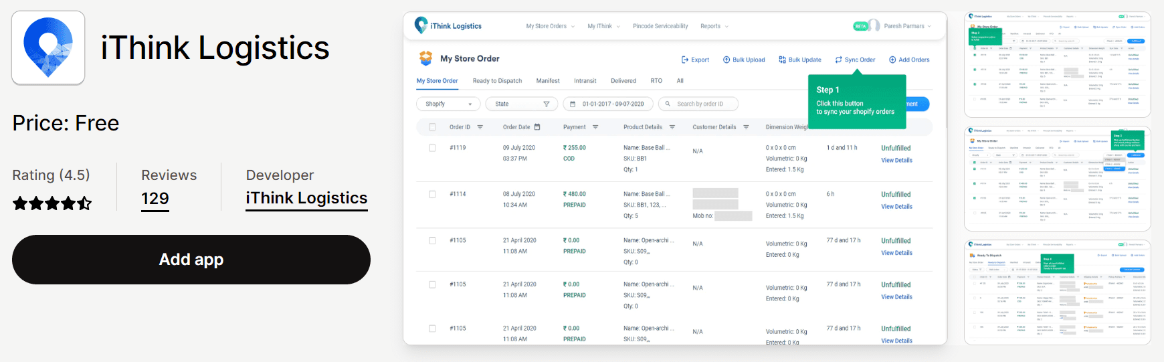Switch to the Intransit tab
The width and height of the screenshot is (1164, 362).
click(x=585, y=81)
